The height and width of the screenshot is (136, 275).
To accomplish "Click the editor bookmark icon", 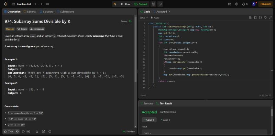I will coord(255,18).
